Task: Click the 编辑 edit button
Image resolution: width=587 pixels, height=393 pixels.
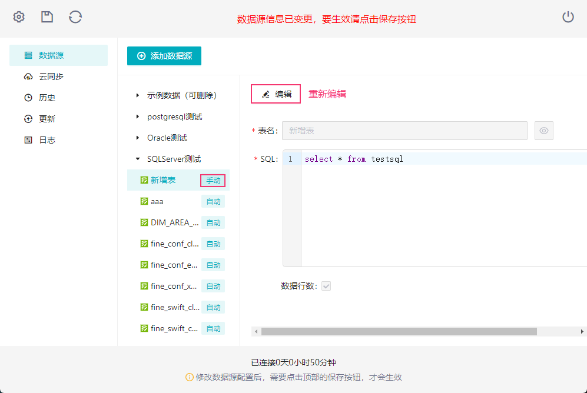Action: point(276,94)
